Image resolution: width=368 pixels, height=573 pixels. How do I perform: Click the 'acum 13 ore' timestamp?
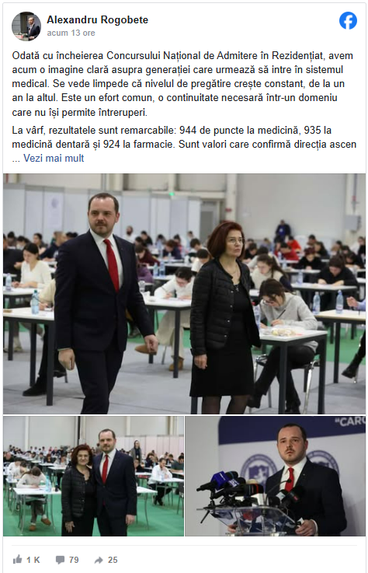click(x=71, y=33)
